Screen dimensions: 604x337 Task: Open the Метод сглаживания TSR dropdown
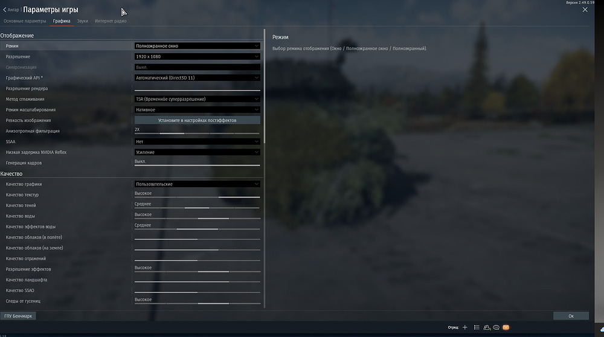tap(197, 99)
